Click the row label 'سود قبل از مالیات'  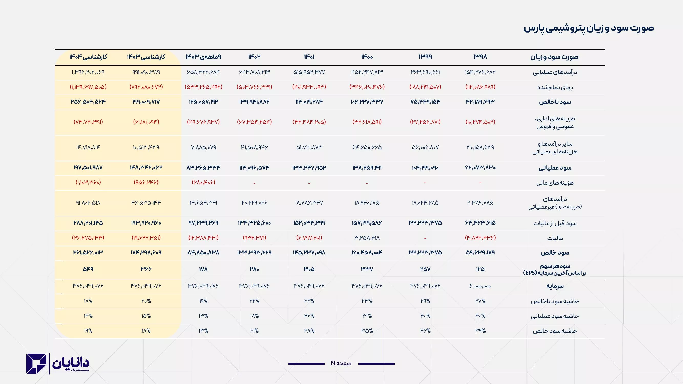(555, 223)
